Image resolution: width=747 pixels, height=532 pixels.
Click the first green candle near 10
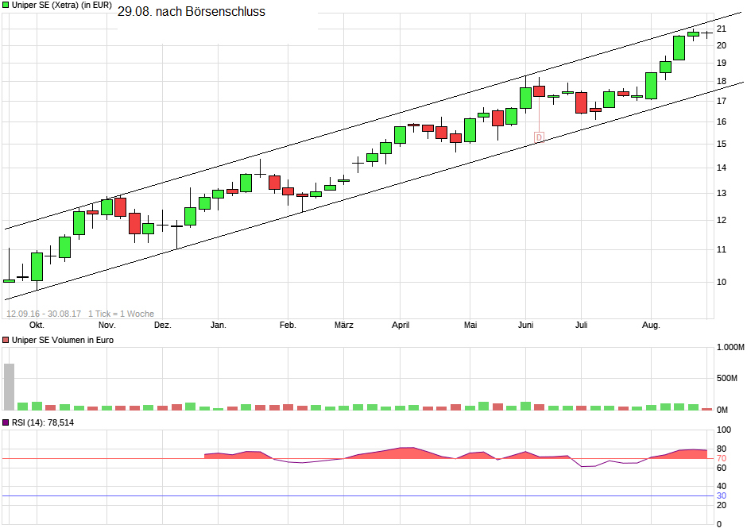click(x=9, y=281)
